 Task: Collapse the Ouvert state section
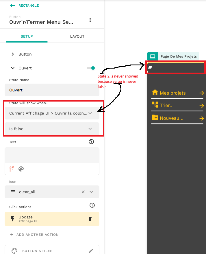[13, 68]
